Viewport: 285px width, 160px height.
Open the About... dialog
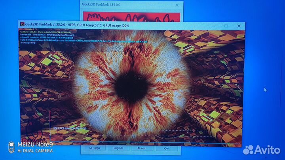[x=142, y=148]
